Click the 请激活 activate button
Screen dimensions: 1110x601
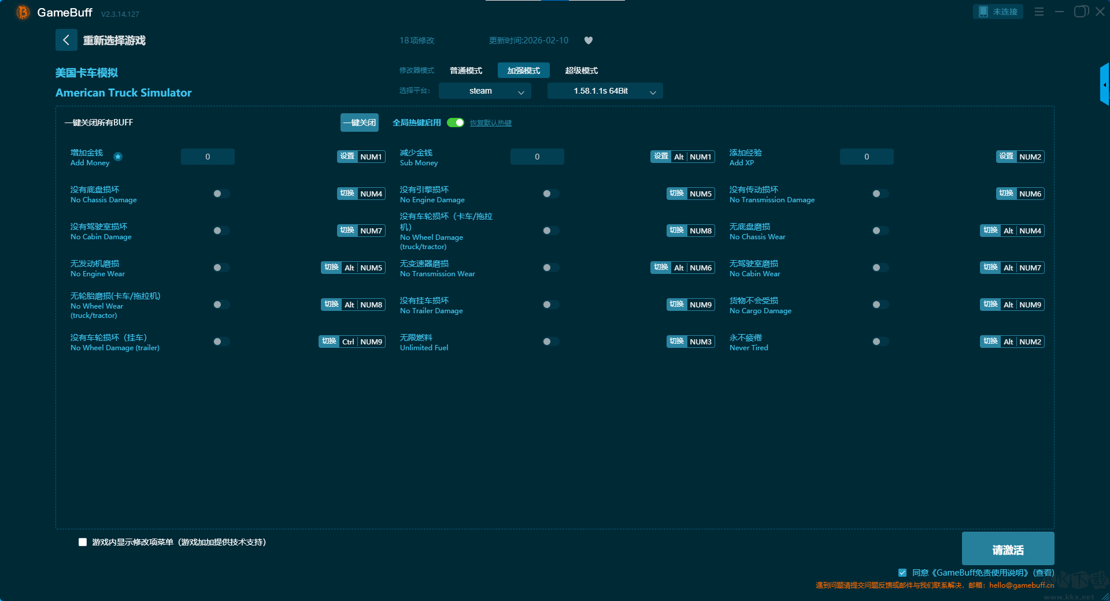(x=1008, y=549)
